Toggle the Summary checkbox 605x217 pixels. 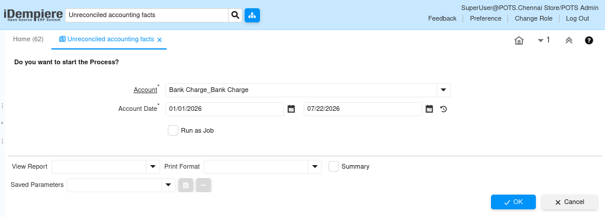point(334,167)
